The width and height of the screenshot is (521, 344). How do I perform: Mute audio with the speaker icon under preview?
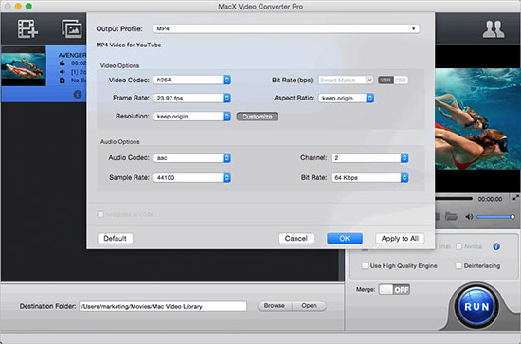click(x=469, y=217)
